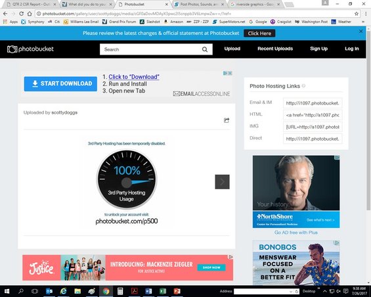Open Excel from taskbar
Viewport: 371px width, 297px height.
[163, 291]
